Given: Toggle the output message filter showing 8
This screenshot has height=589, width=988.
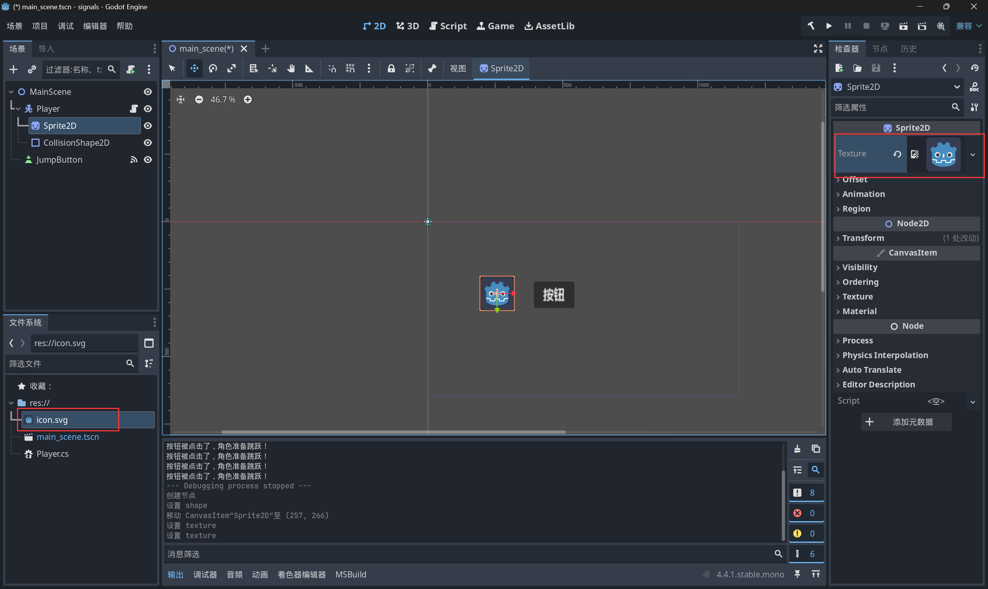Looking at the screenshot, I should (x=806, y=493).
